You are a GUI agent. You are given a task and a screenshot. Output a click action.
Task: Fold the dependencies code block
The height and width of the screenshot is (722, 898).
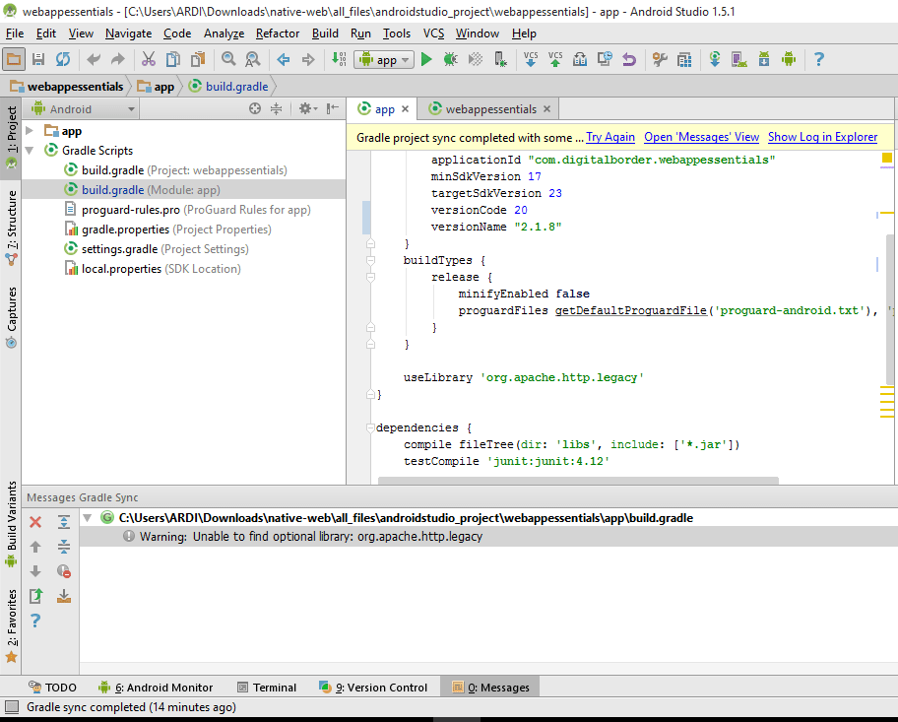click(x=370, y=427)
